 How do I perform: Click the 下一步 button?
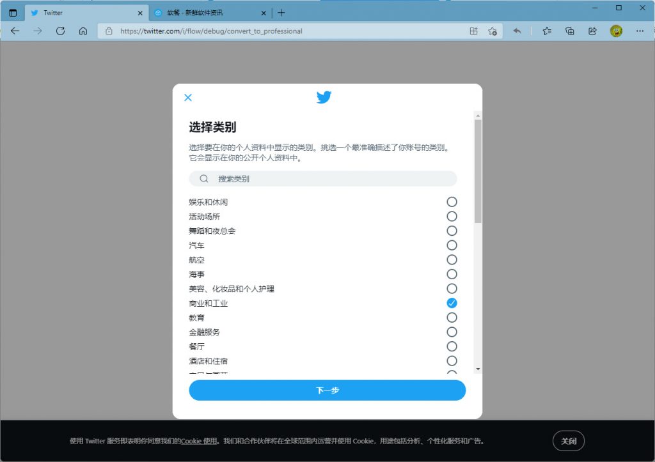click(x=327, y=390)
